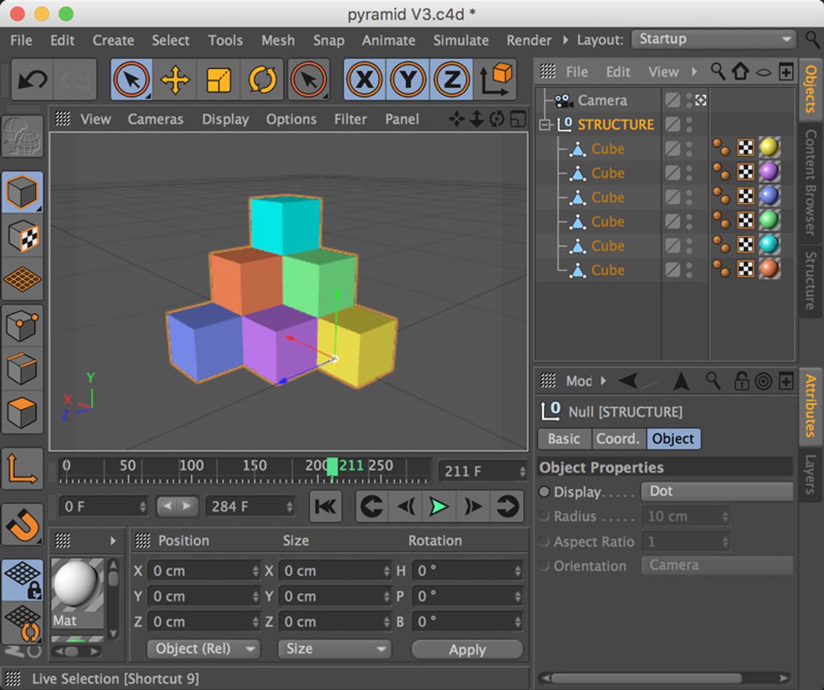Viewport: 824px width, 690px height.
Task: Open the Layout Startup dropdown
Action: click(x=714, y=40)
